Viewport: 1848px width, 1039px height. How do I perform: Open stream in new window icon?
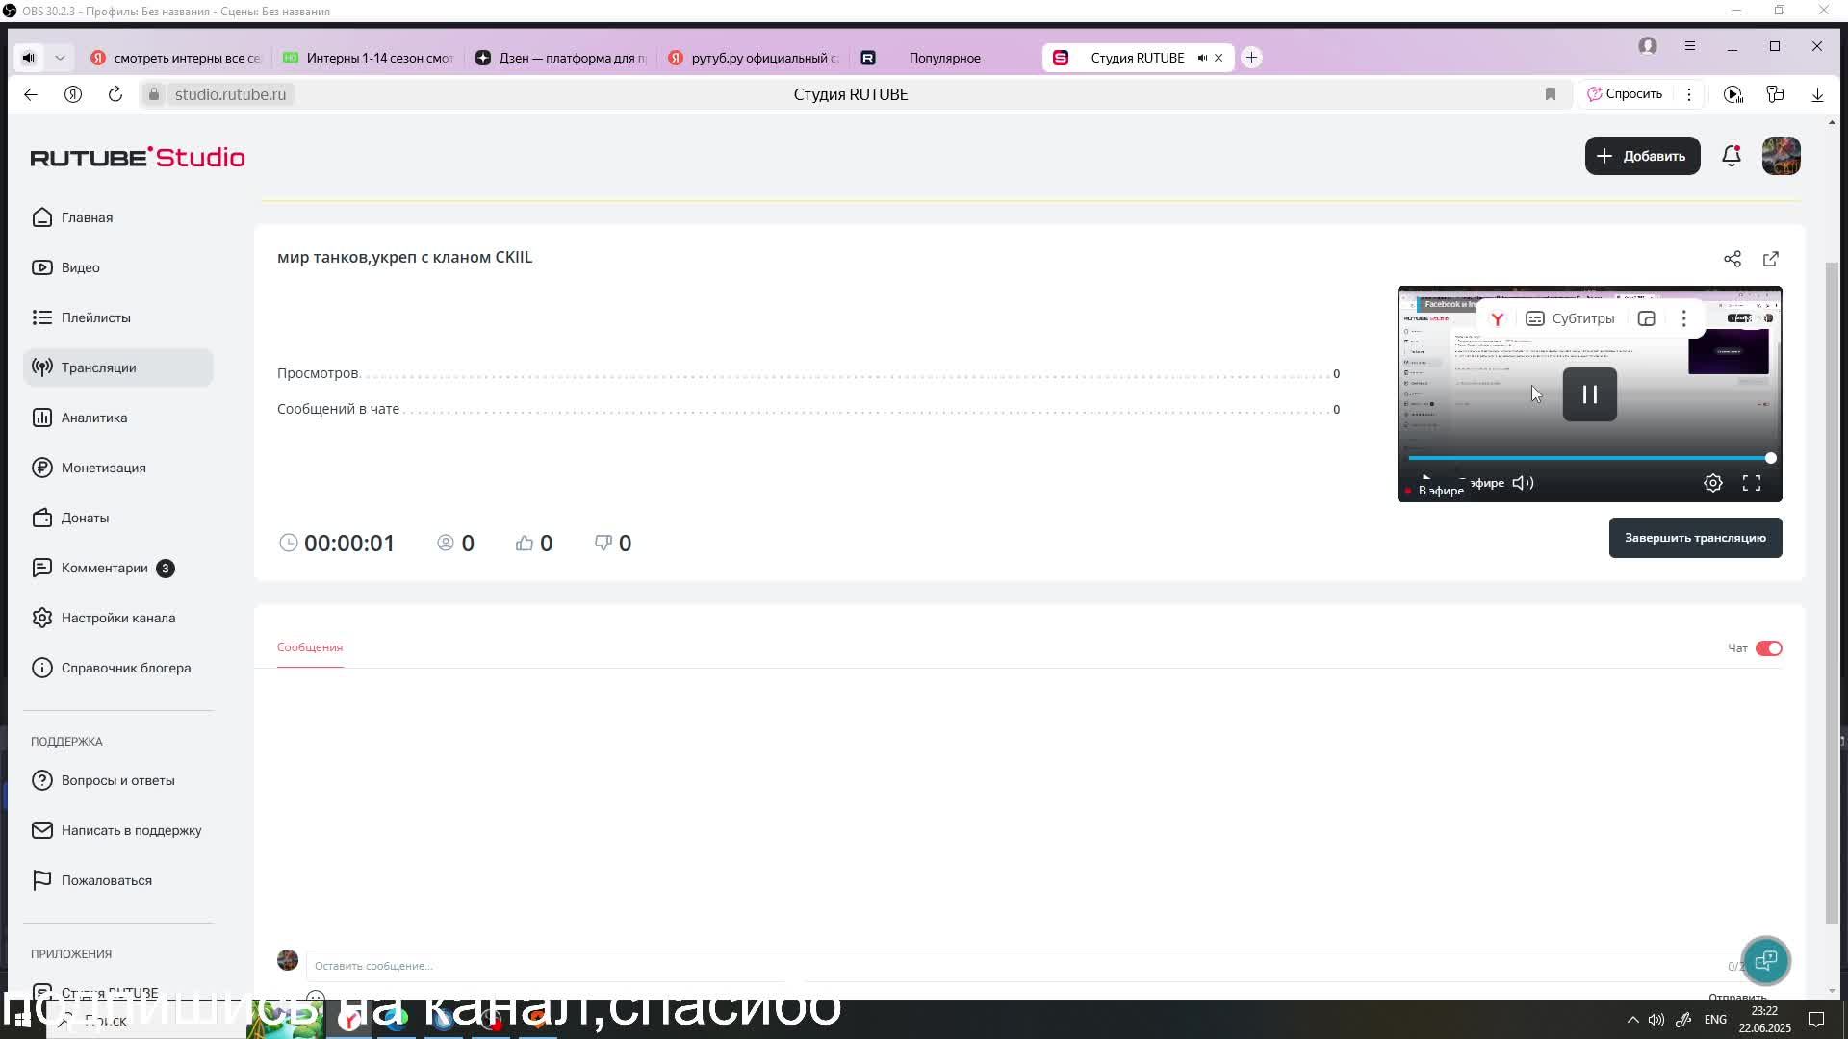point(1771,259)
